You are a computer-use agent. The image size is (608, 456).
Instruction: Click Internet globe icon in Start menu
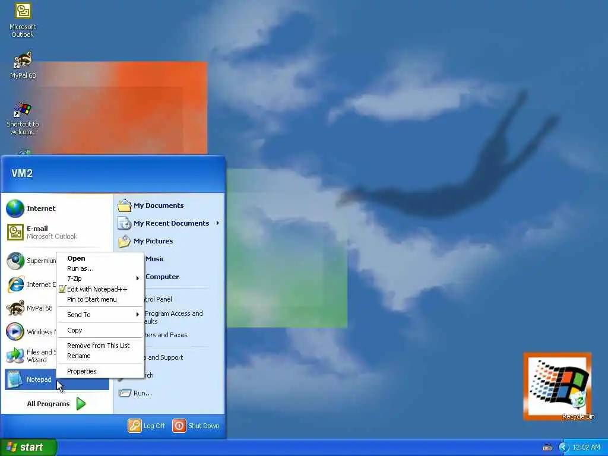pos(15,208)
